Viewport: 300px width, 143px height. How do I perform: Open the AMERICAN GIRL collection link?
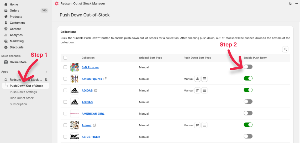pos(93,114)
